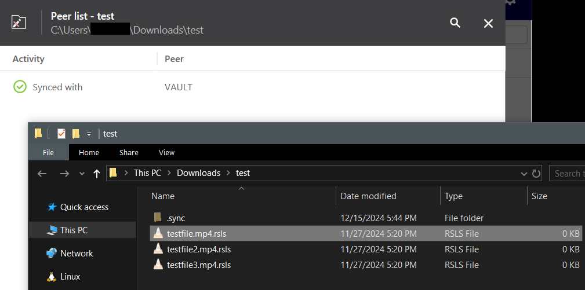Expand chevron before This PC in breadcrumb
The image size is (585, 290).
[126, 173]
